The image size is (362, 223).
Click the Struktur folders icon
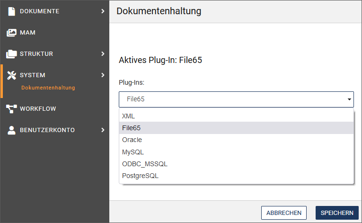(11, 54)
